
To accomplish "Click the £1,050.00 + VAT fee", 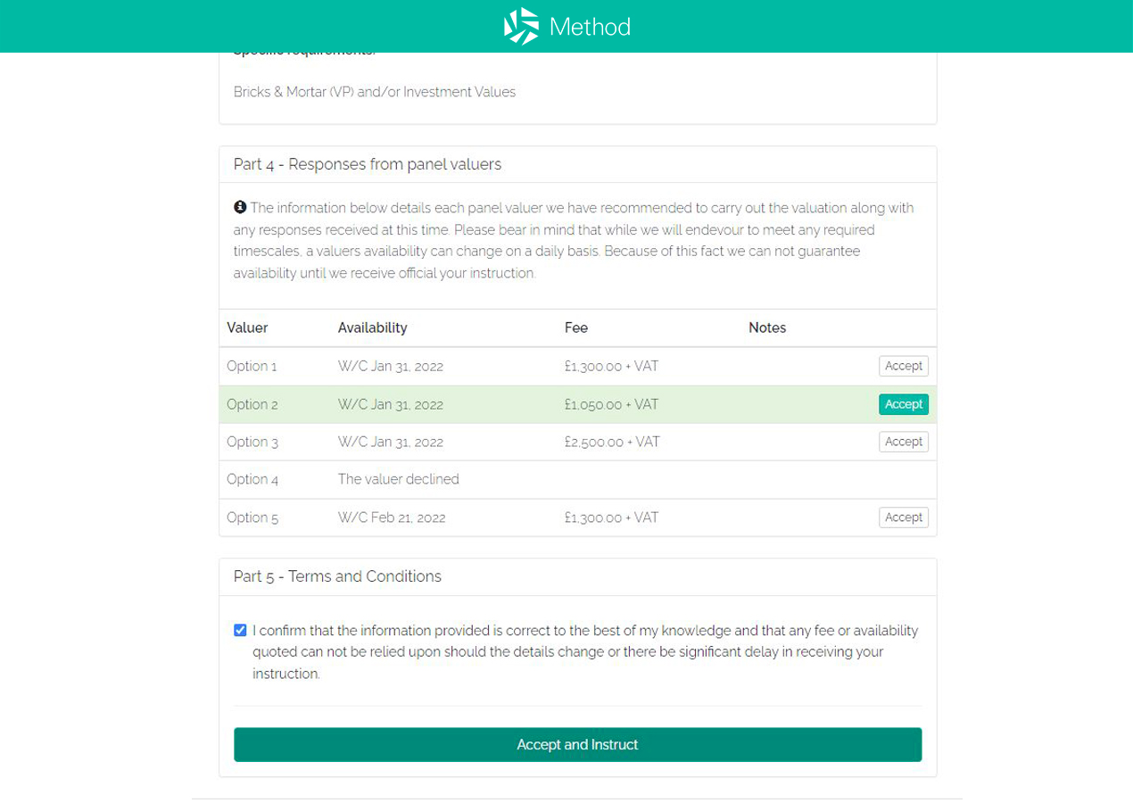I will tap(611, 404).
